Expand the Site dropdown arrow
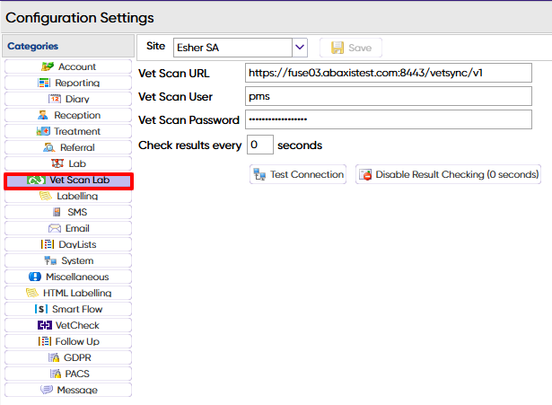Screen dimensions: 552x405 point(300,48)
